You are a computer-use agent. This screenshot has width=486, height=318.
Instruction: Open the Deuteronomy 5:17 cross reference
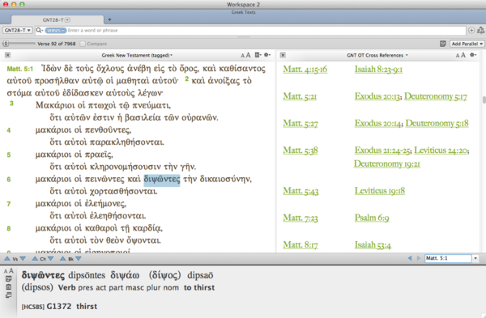tap(436, 96)
